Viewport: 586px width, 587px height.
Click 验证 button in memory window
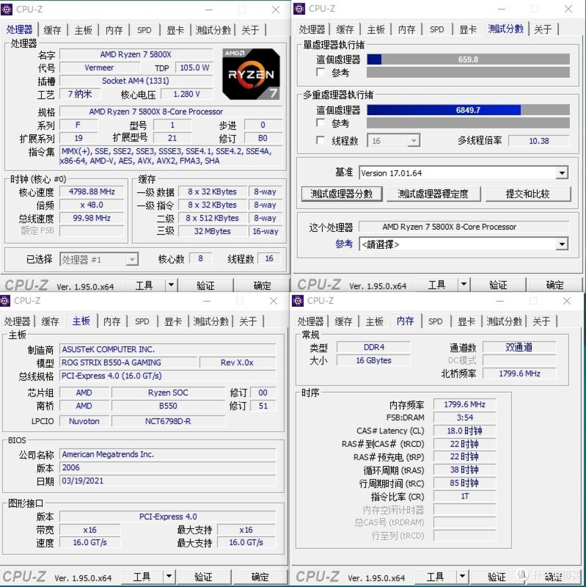[496, 576]
